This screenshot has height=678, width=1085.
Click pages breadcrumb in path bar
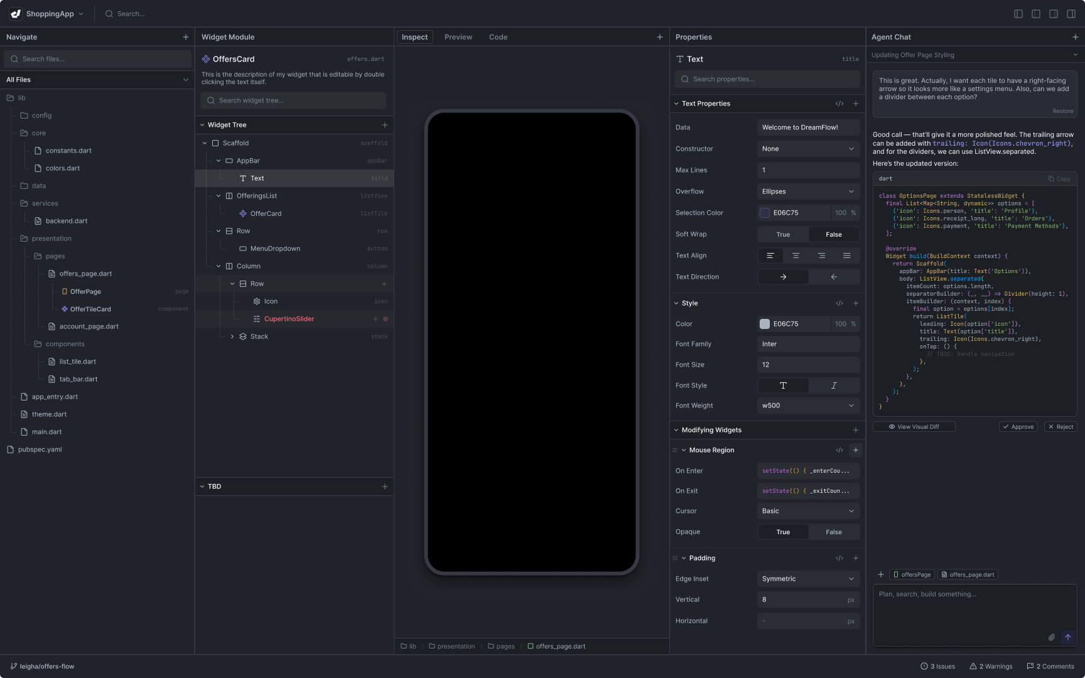(501, 646)
